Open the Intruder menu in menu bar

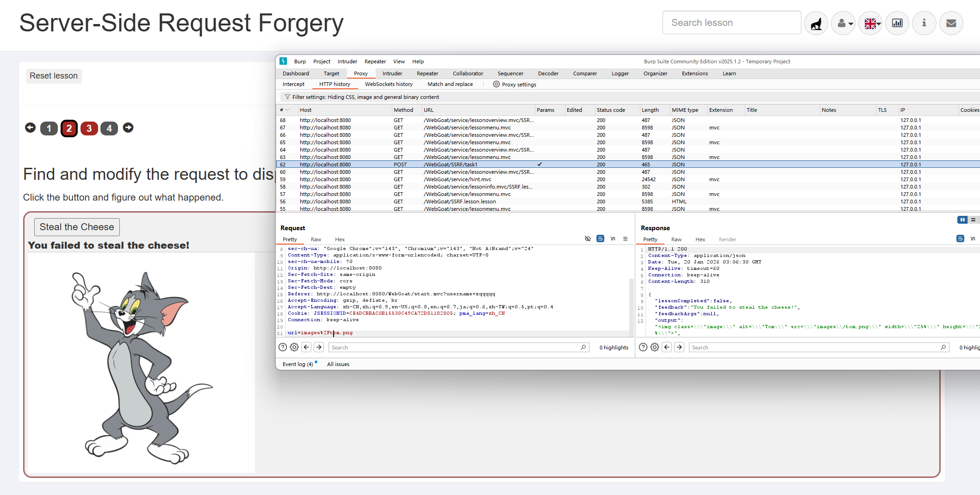(x=347, y=61)
